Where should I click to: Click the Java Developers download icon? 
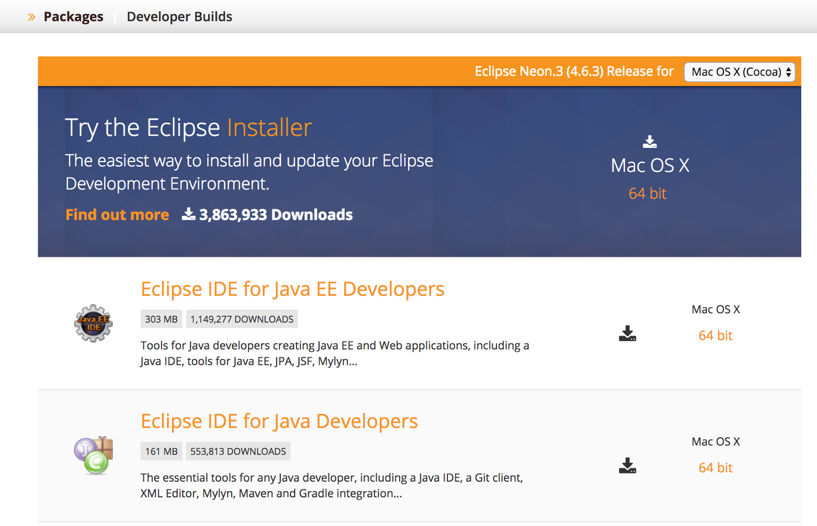pos(628,466)
